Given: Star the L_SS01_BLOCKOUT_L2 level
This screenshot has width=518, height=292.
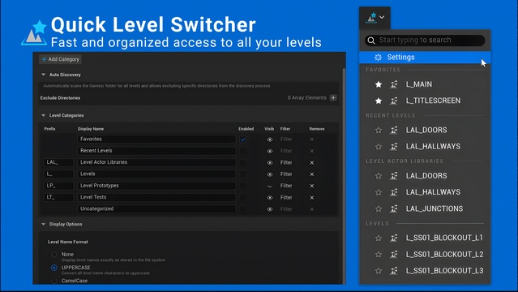Looking at the screenshot, I should [379, 255].
